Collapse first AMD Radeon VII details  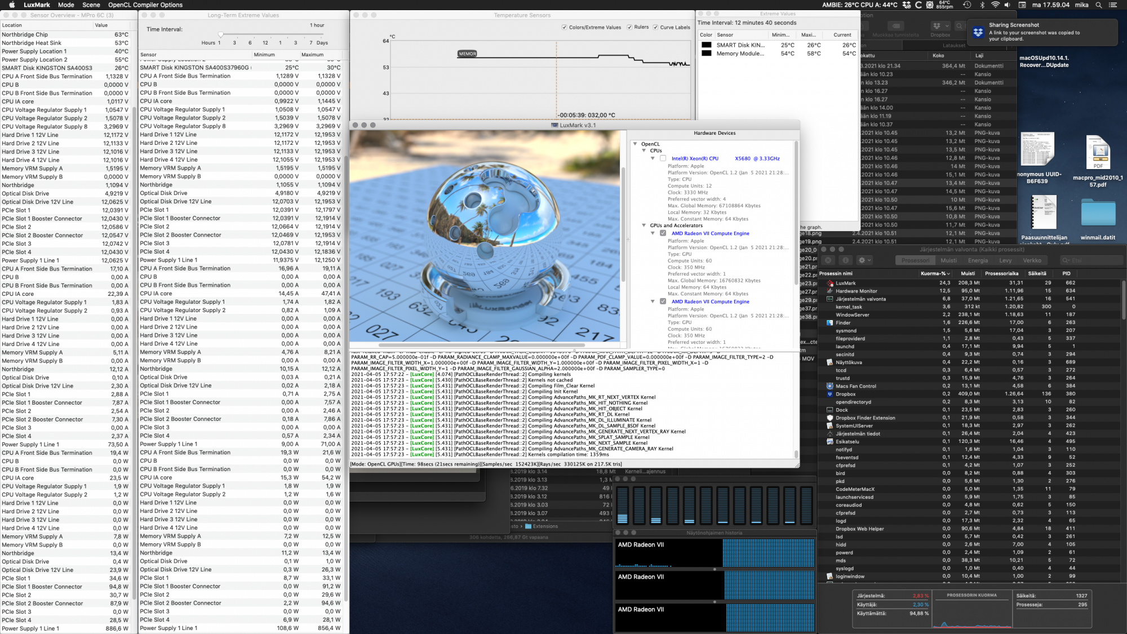tap(653, 233)
